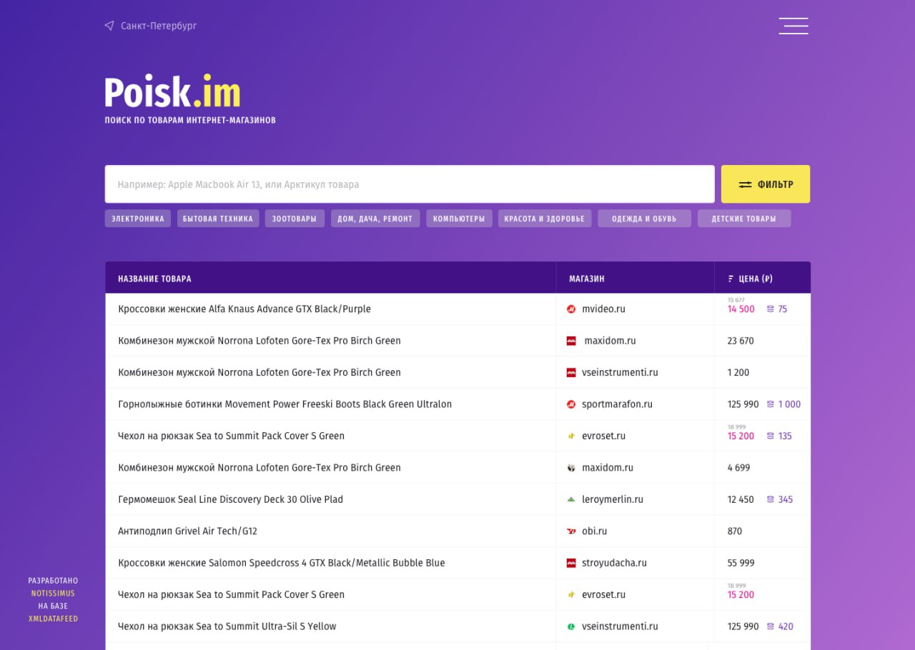Click the leroymerlin.ru store logo icon
Image resolution: width=915 pixels, height=650 pixels.
(571, 499)
